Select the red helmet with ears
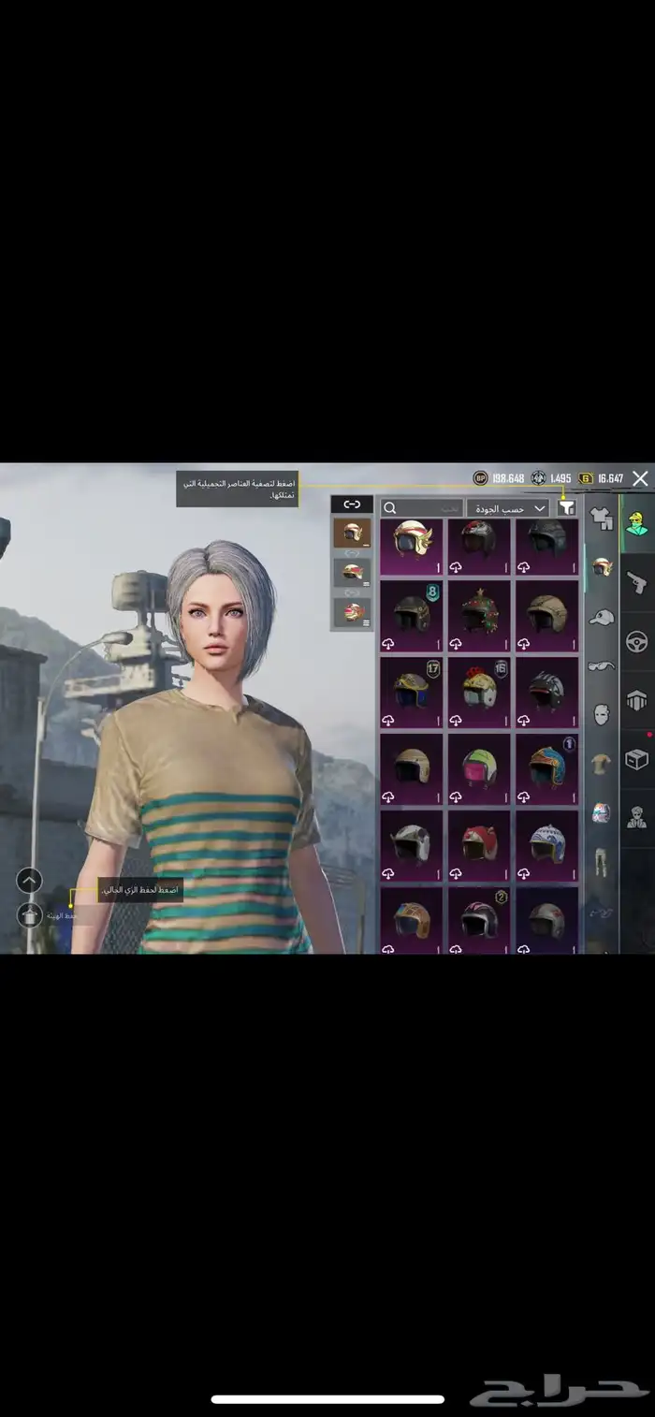The height and width of the screenshot is (1417, 655). pos(479,846)
